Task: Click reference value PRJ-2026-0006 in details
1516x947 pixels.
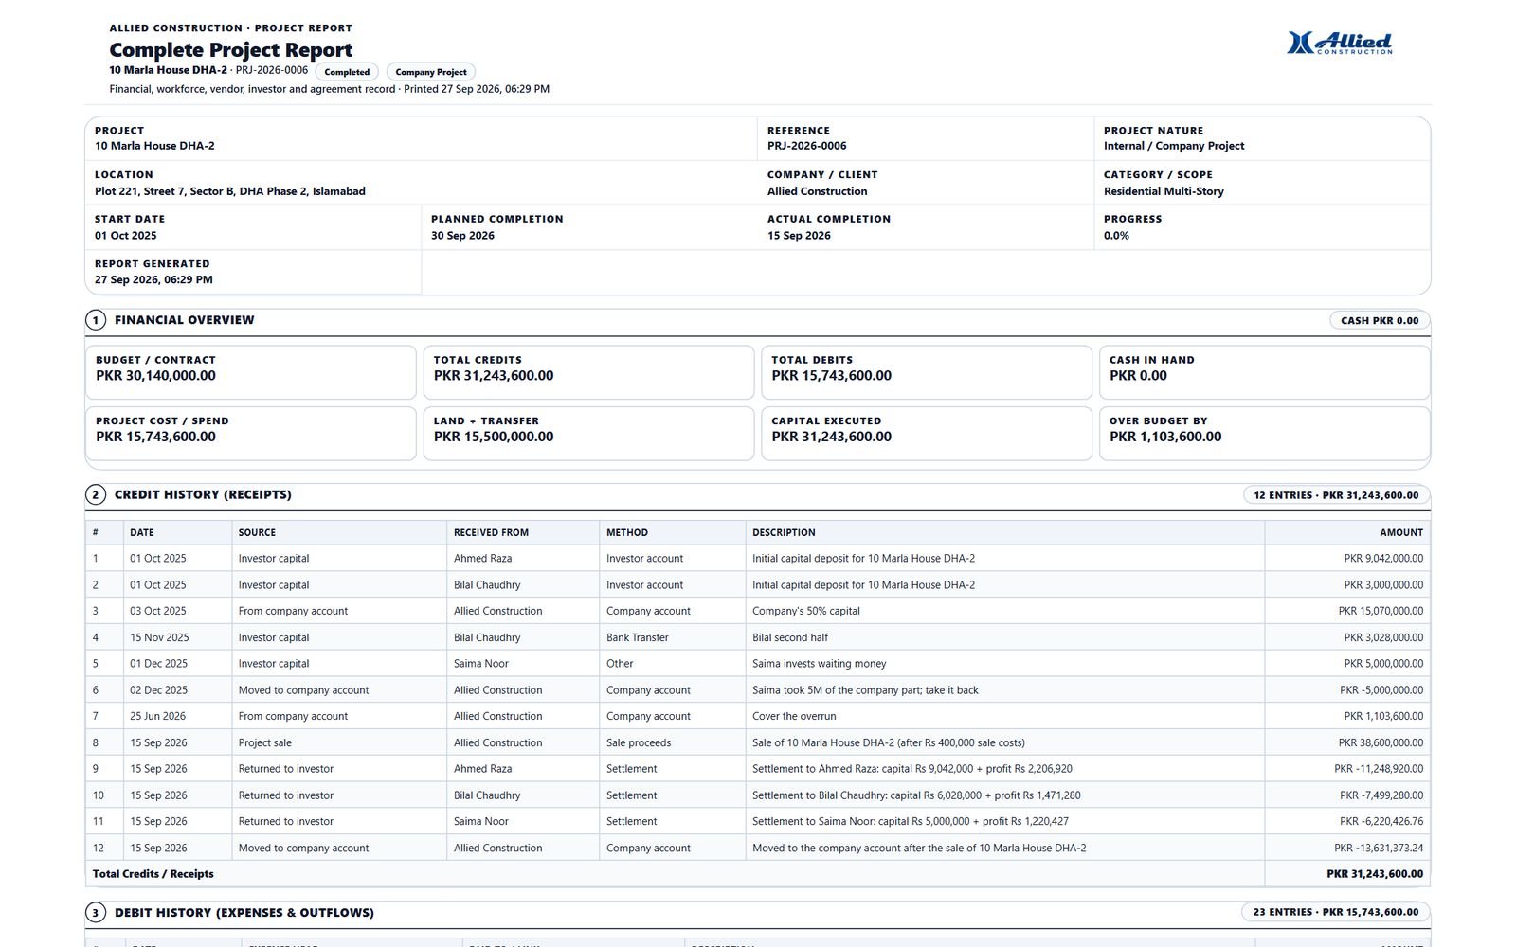Action: 807,146
